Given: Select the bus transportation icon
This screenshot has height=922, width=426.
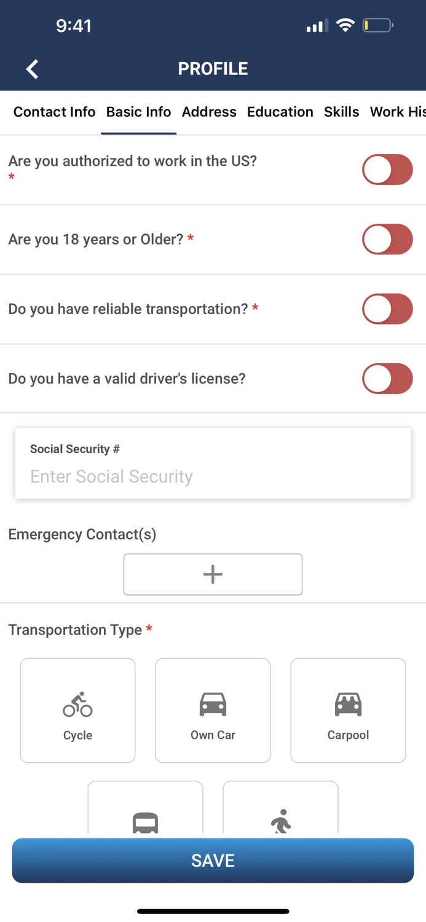Looking at the screenshot, I should pos(145,822).
